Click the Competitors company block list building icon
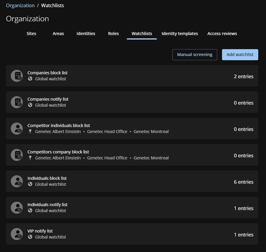The image size is (266, 252). coord(17,155)
